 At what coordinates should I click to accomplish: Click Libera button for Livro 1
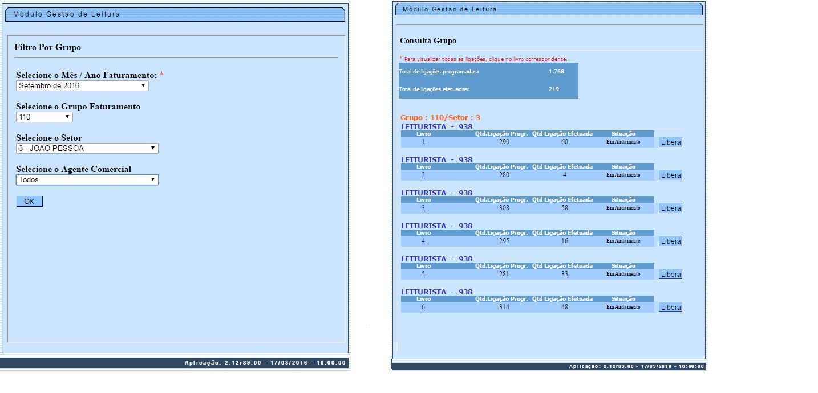tap(670, 142)
